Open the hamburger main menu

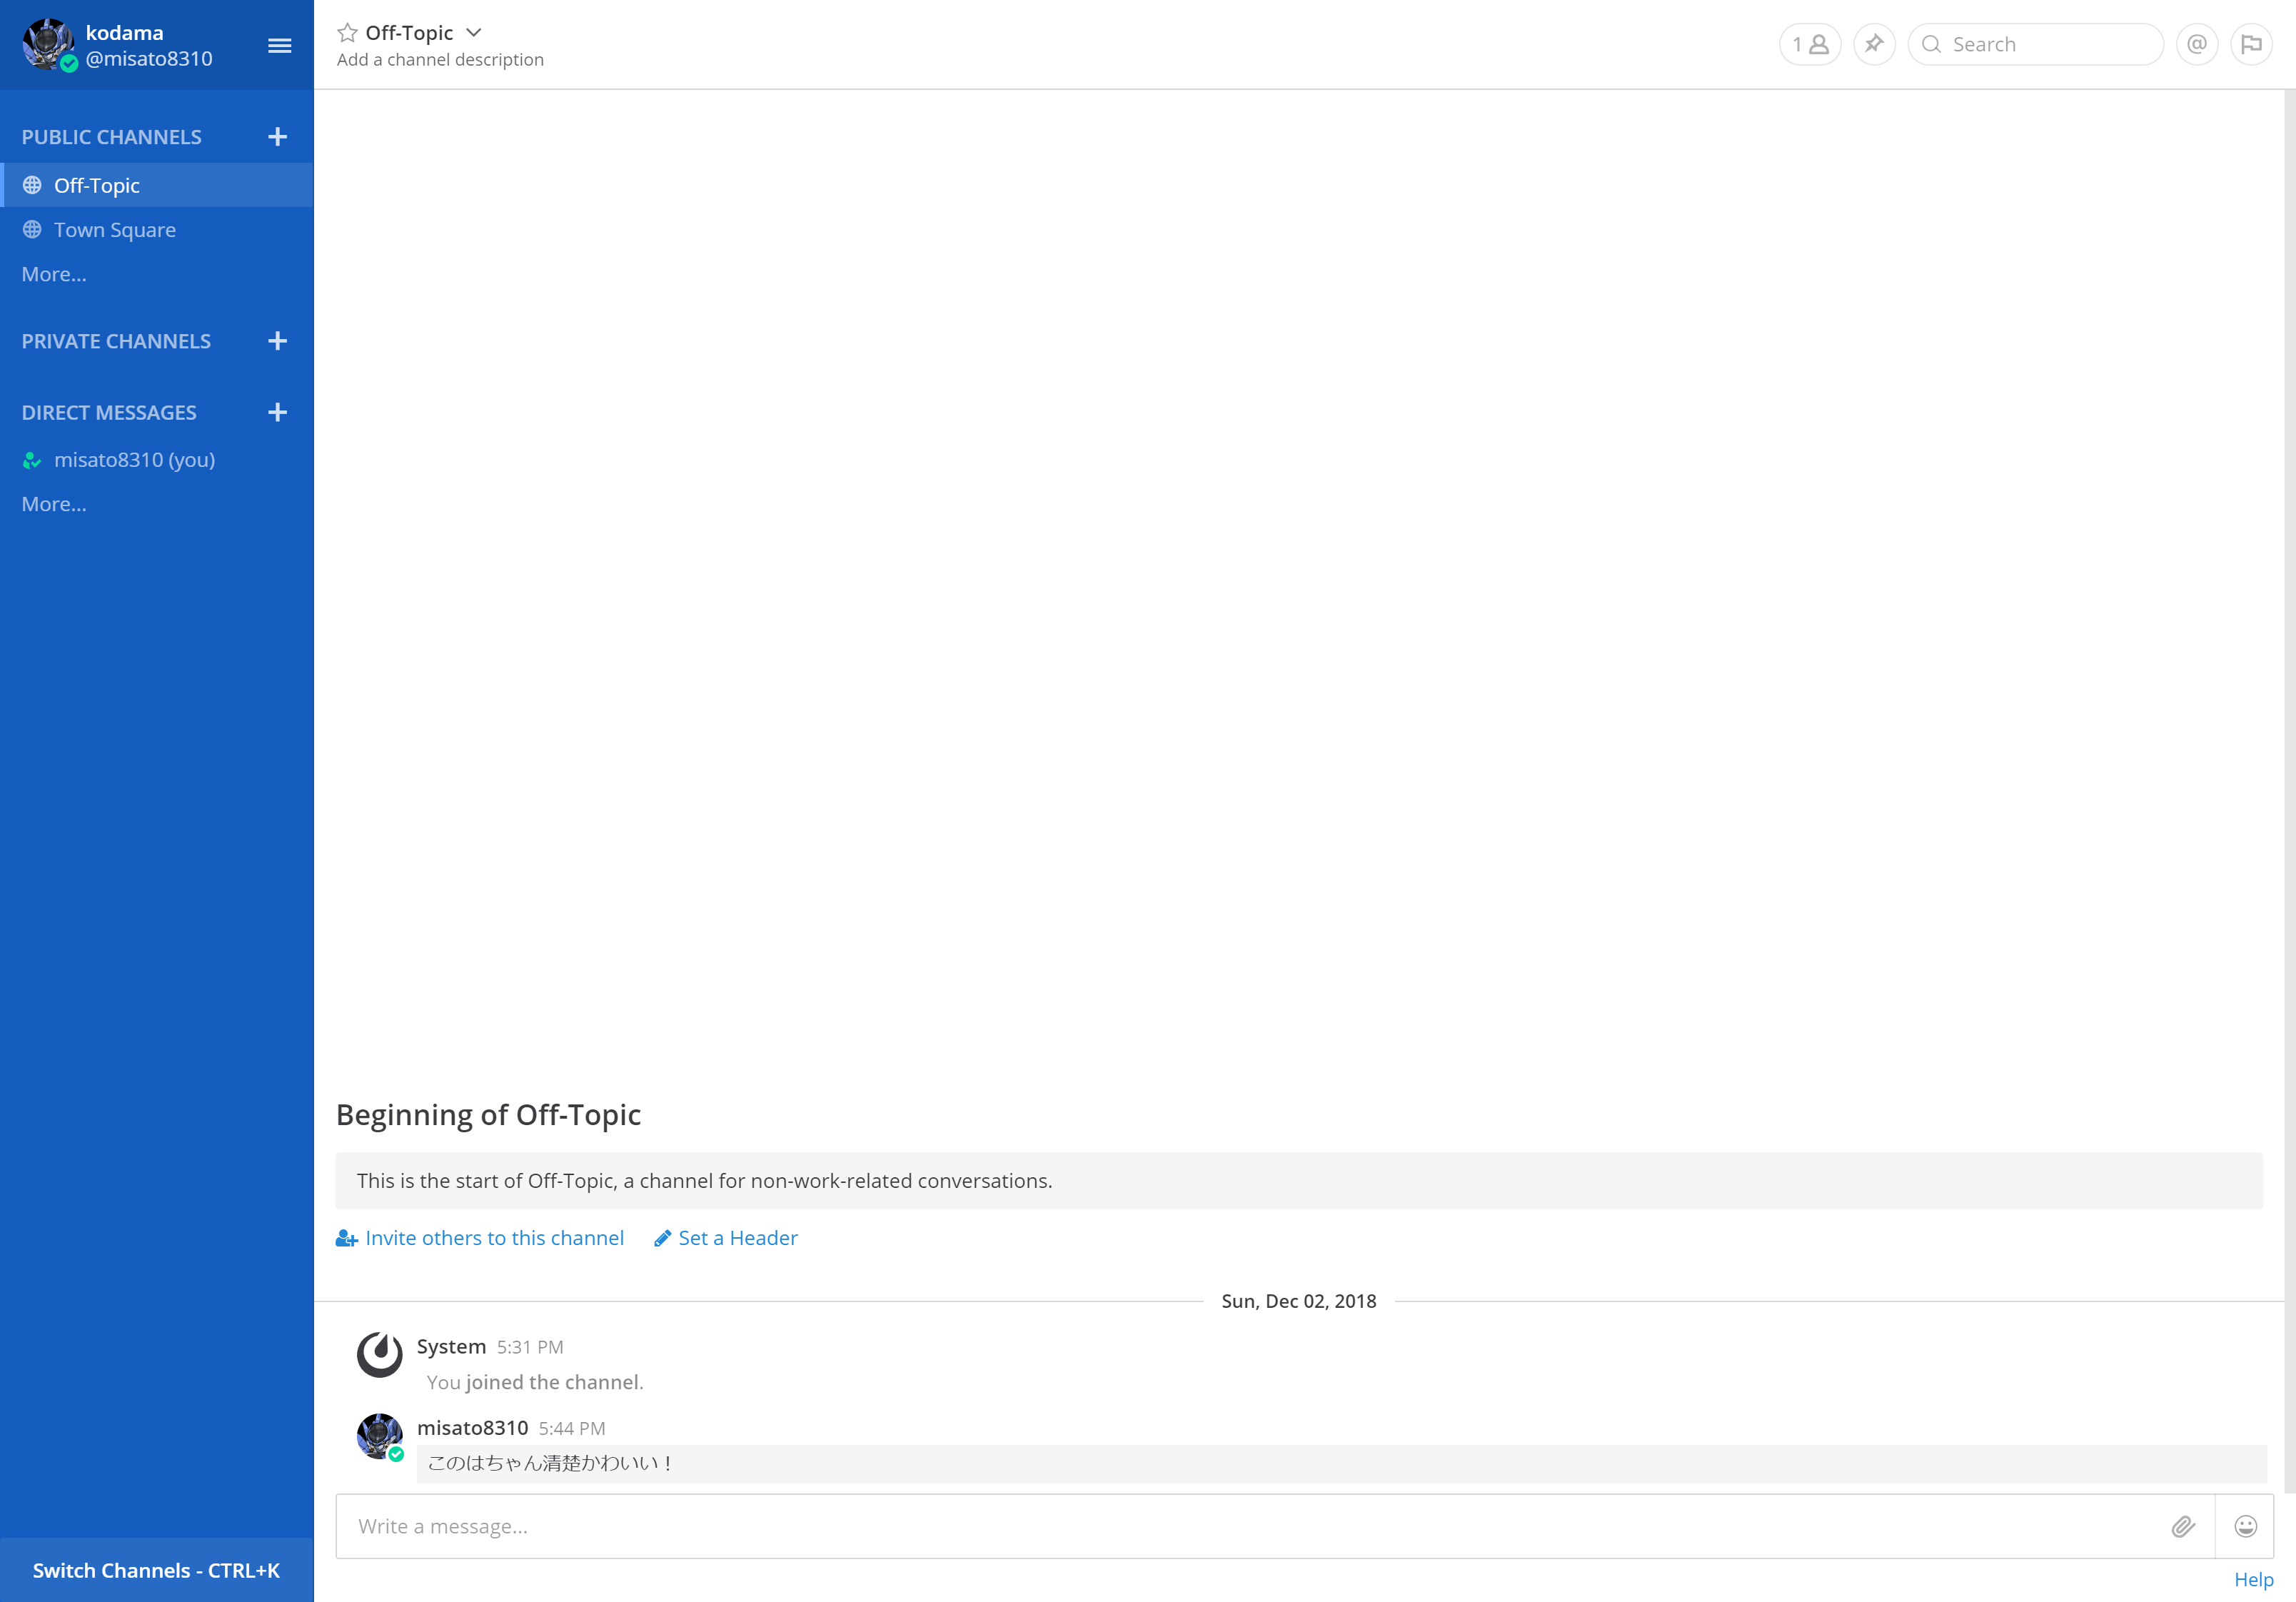coord(279,46)
